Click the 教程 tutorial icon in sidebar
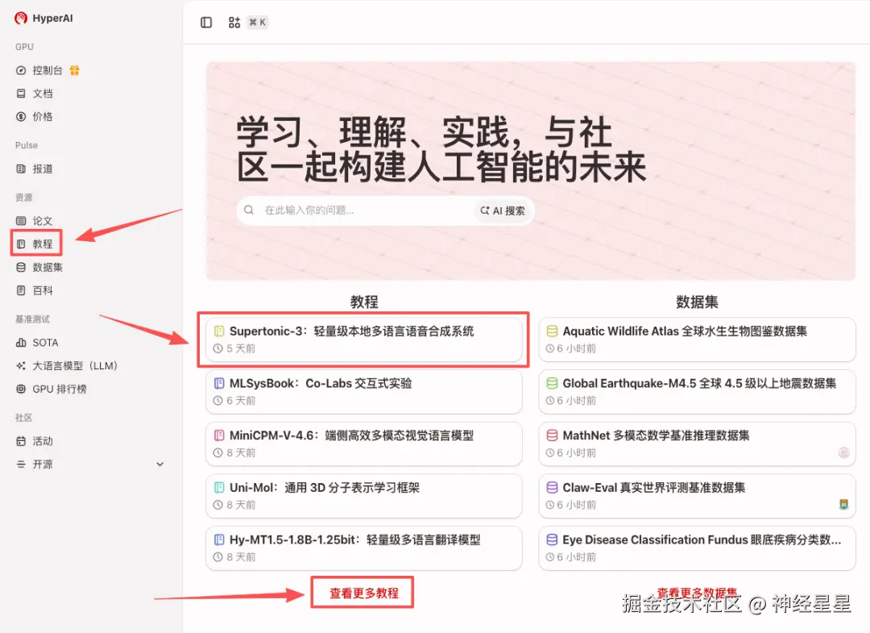 [x=21, y=244]
